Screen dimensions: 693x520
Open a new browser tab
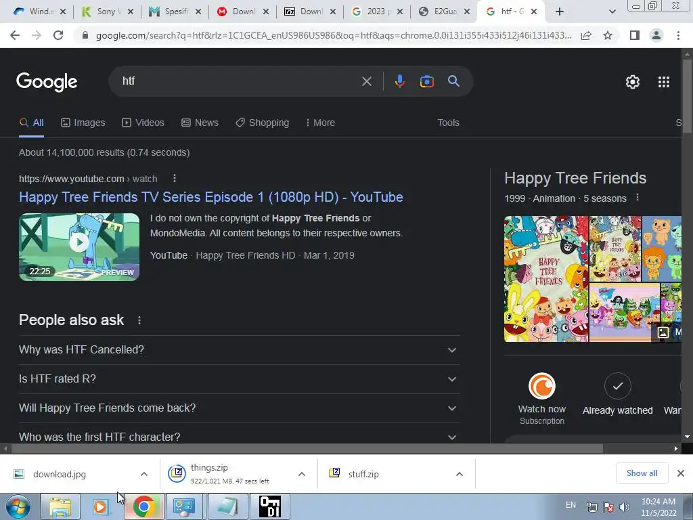[x=560, y=12]
